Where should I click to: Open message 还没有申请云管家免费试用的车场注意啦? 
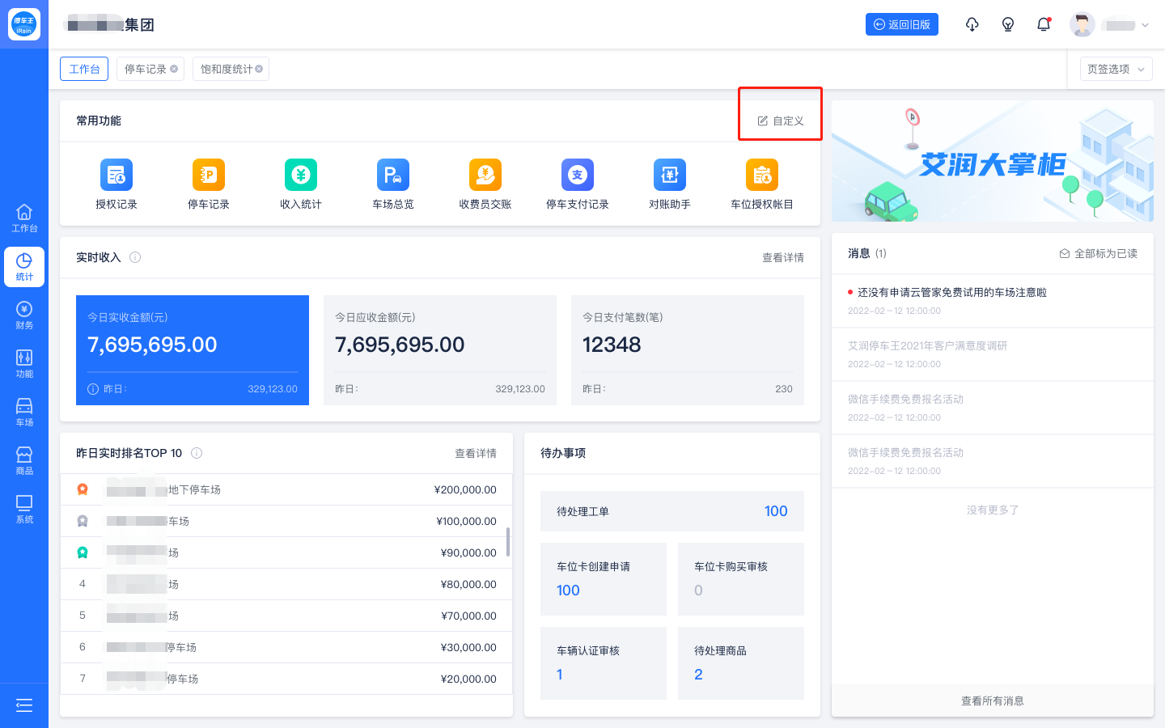pos(993,301)
